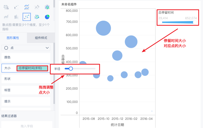This screenshot has height=128, width=203.
Task: Switch to the 图形属性 tab
Action: (x=13, y=38)
